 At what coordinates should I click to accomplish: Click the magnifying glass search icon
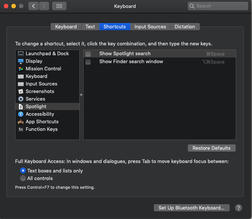coord(192,6)
